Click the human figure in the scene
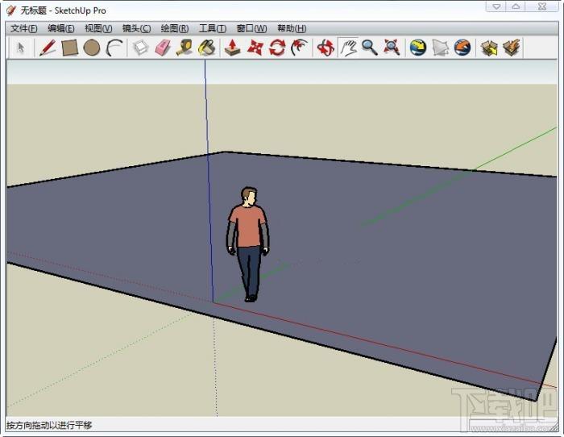564x437 pixels. tap(248, 243)
